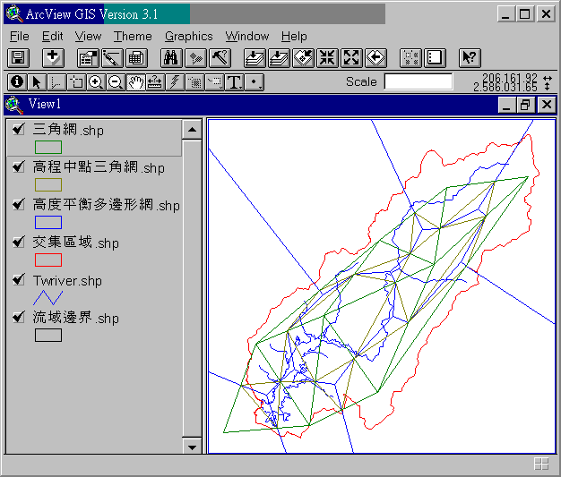
Task: Select the Zoom Out magnifier tool
Action: (x=116, y=82)
